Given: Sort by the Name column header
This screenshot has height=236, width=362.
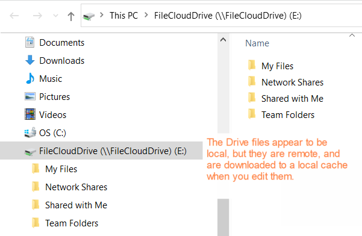Looking at the screenshot, I should click(257, 43).
